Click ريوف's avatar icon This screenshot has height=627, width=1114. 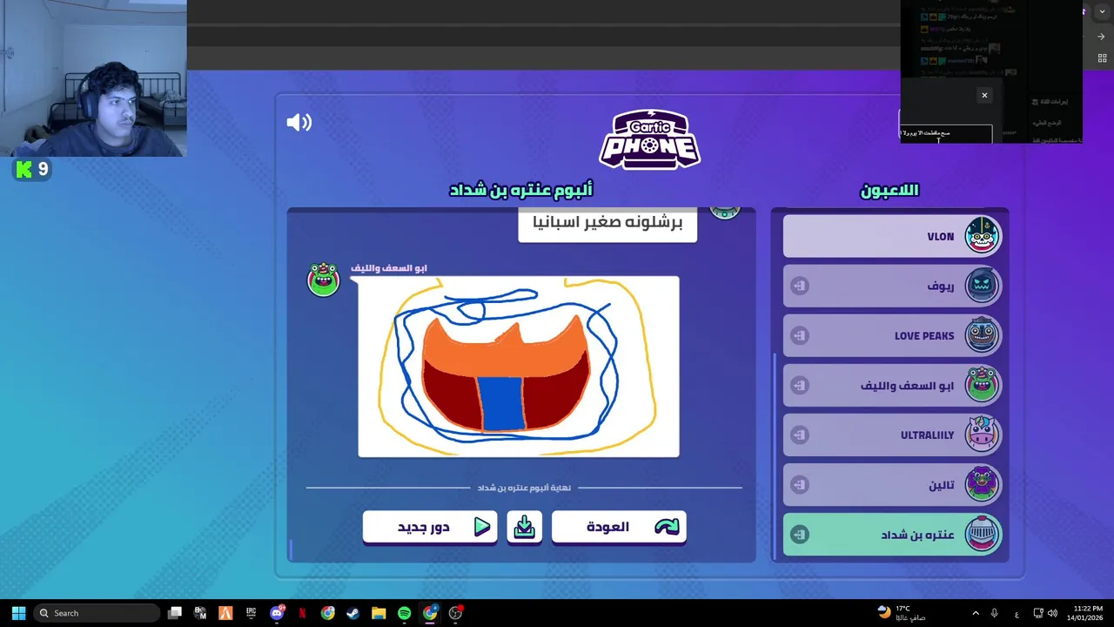[x=982, y=285]
